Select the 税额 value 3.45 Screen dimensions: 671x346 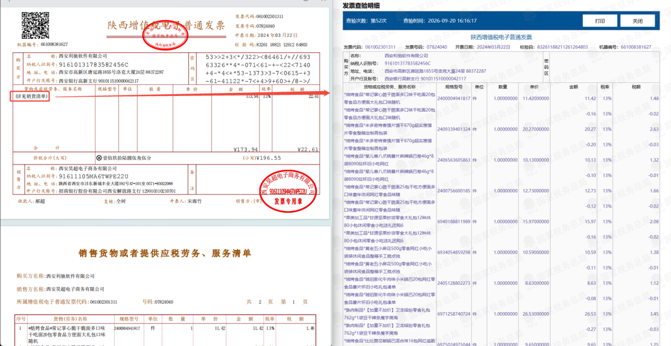point(654,314)
